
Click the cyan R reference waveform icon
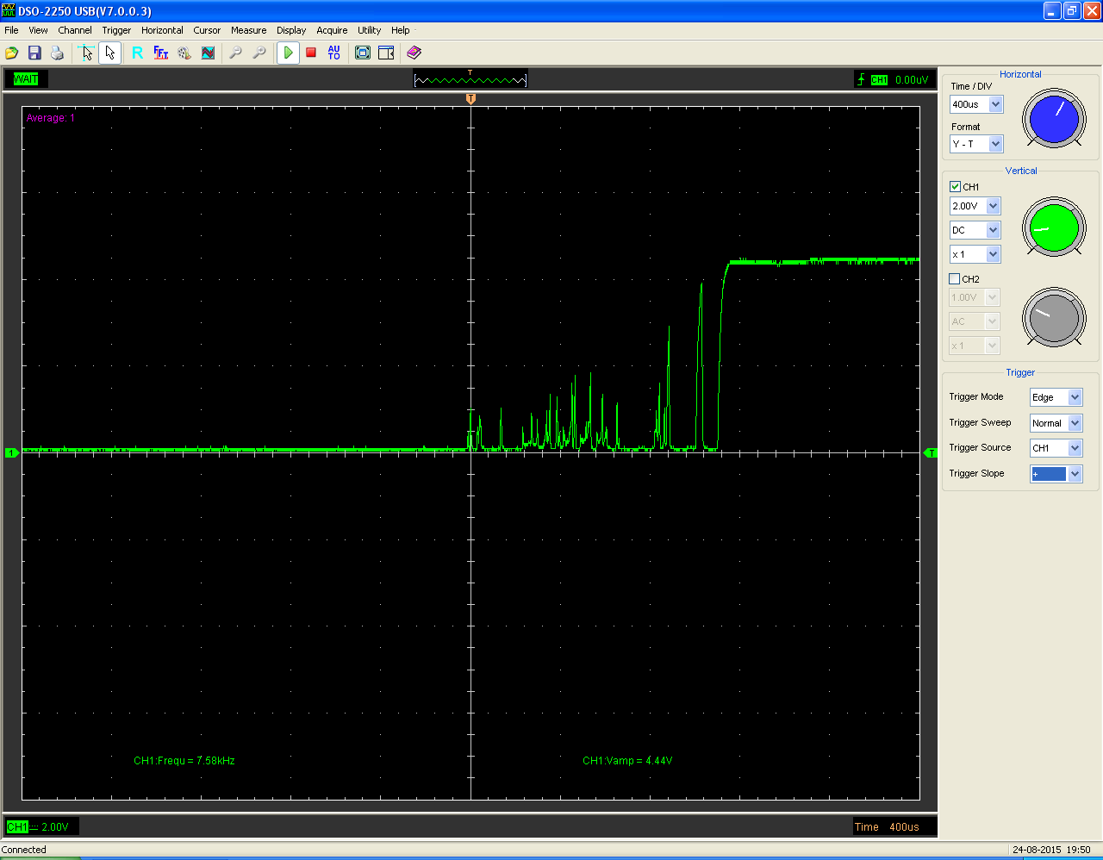[x=137, y=53]
